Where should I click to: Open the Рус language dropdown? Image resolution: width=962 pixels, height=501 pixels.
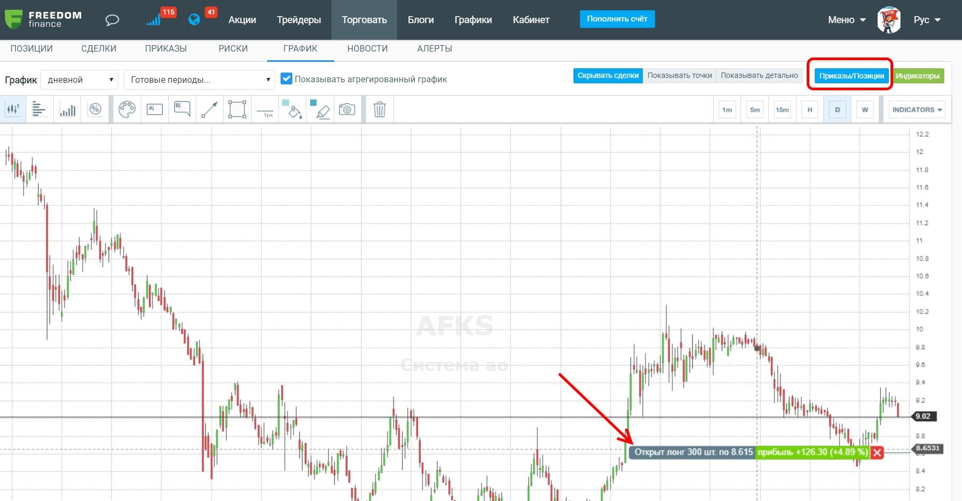(x=927, y=20)
